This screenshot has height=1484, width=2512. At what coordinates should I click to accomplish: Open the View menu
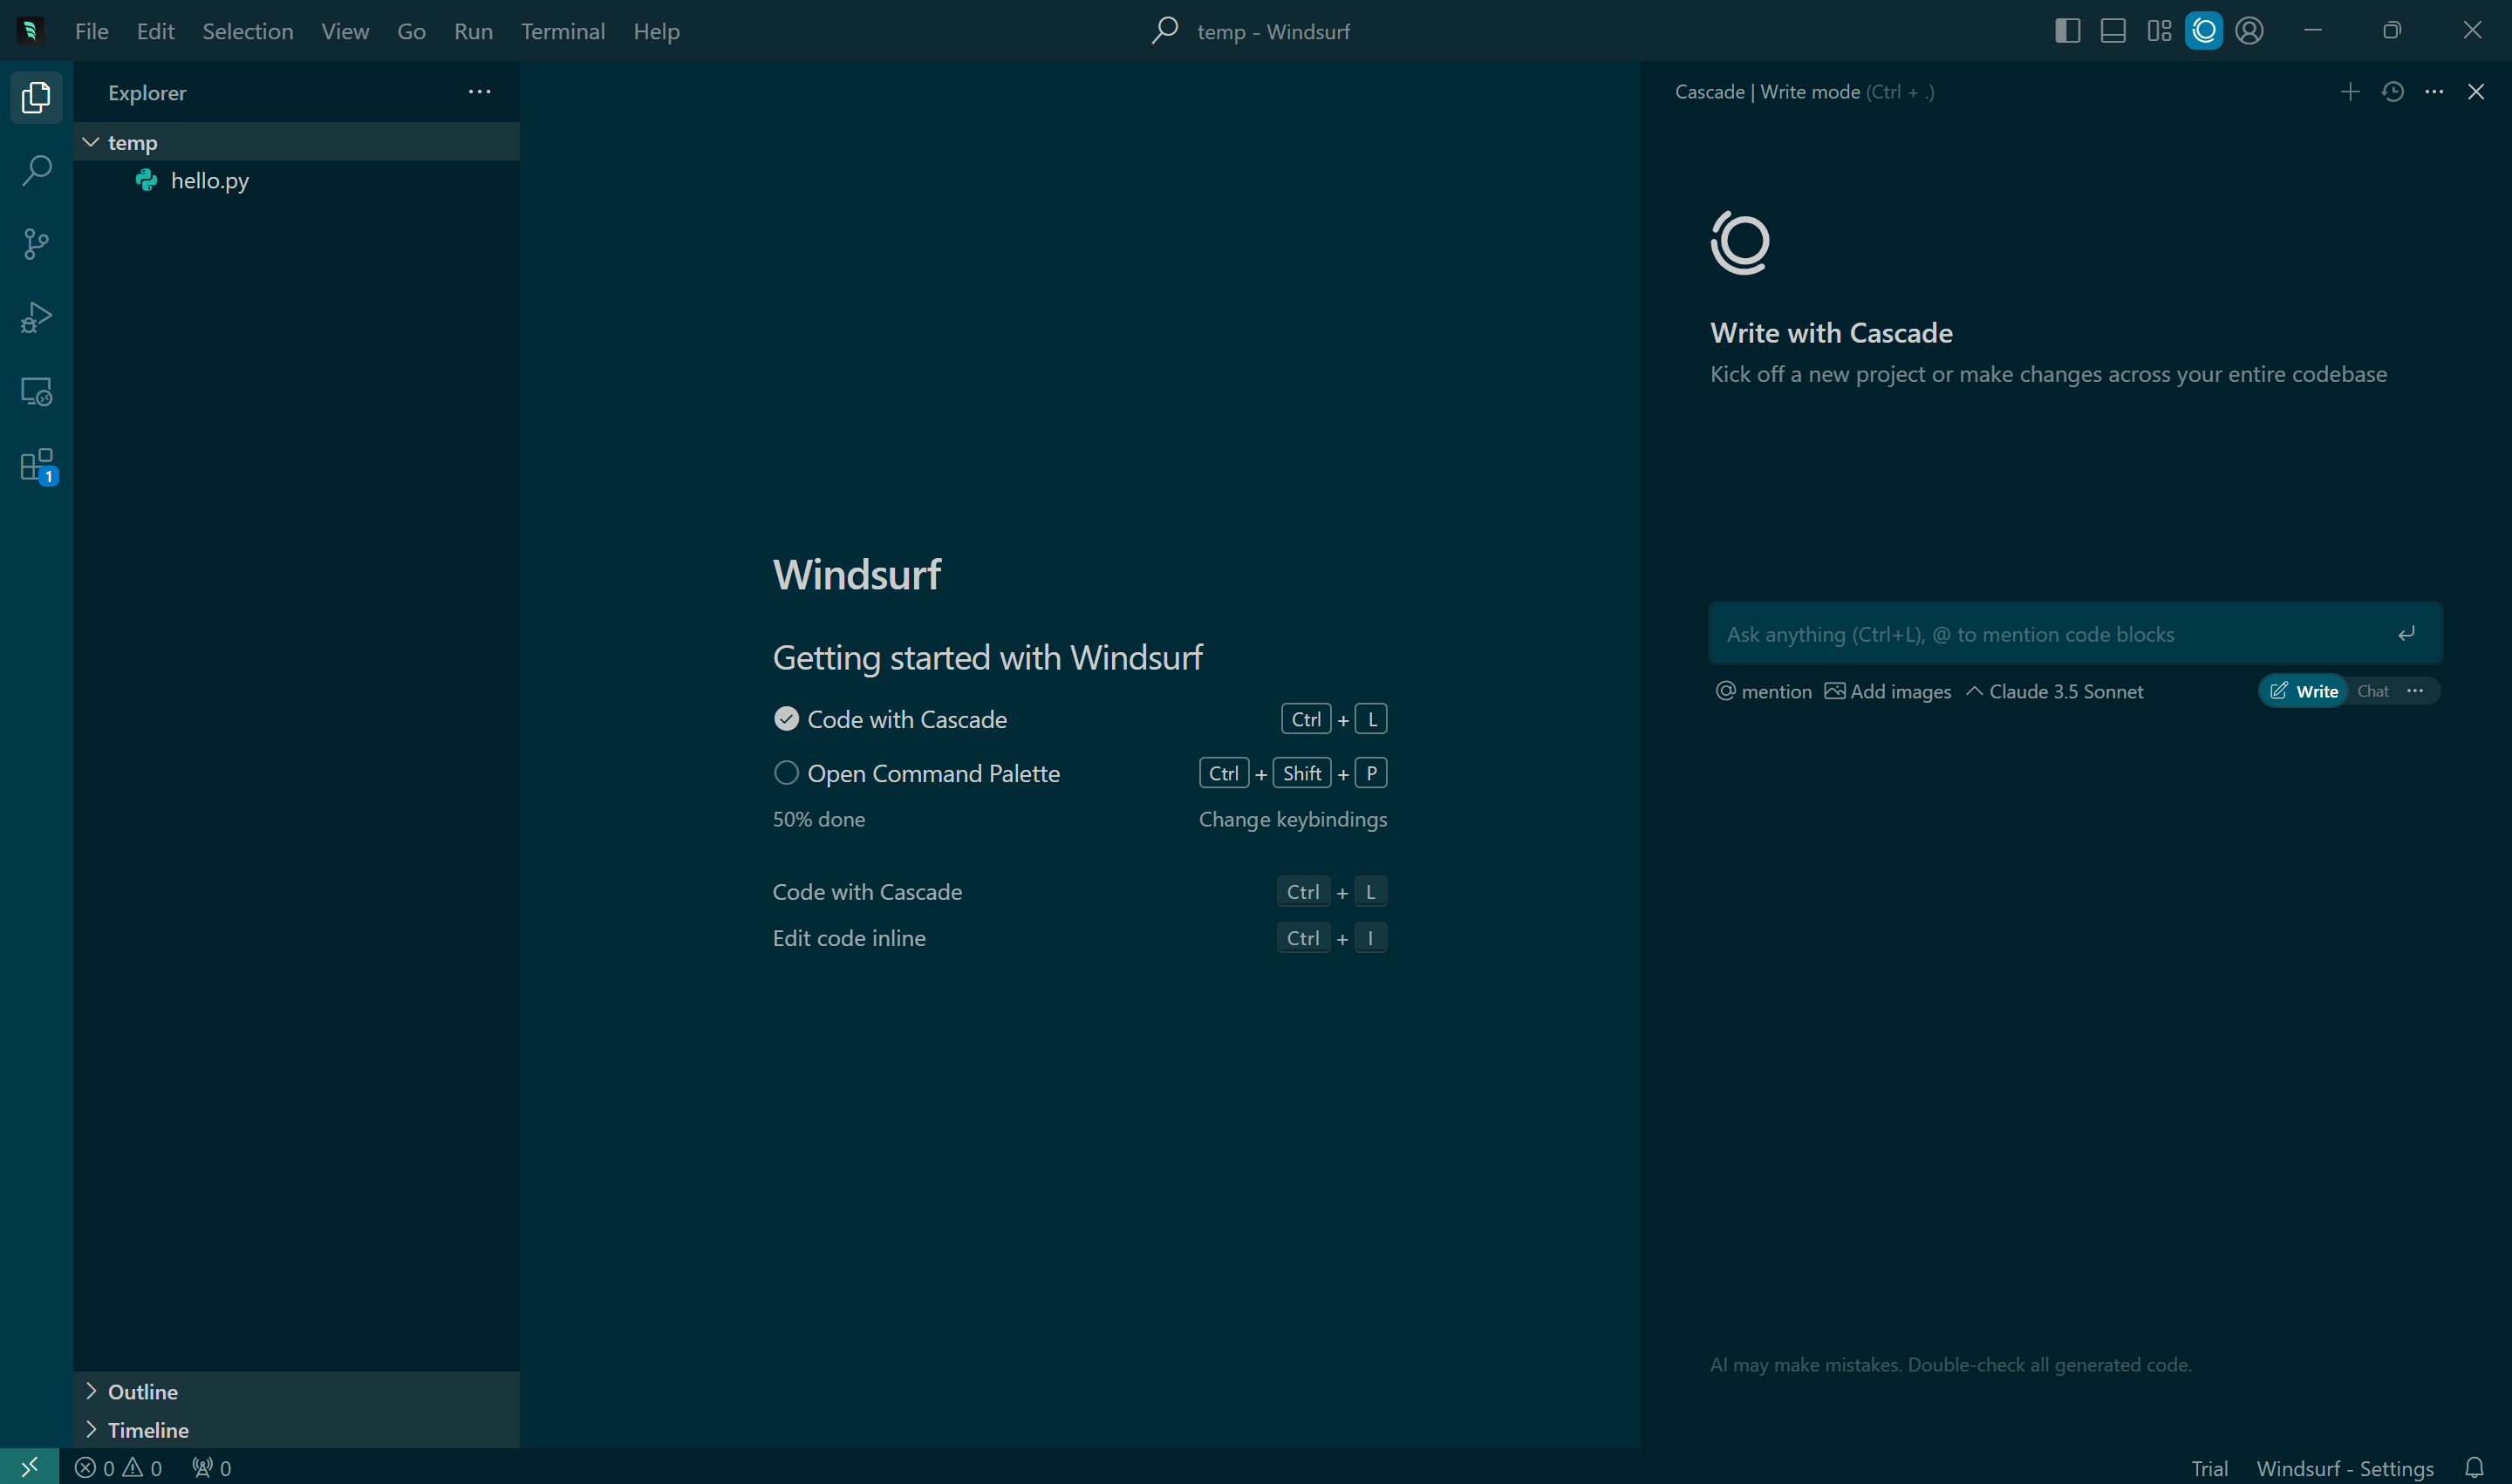click(345, 31)
